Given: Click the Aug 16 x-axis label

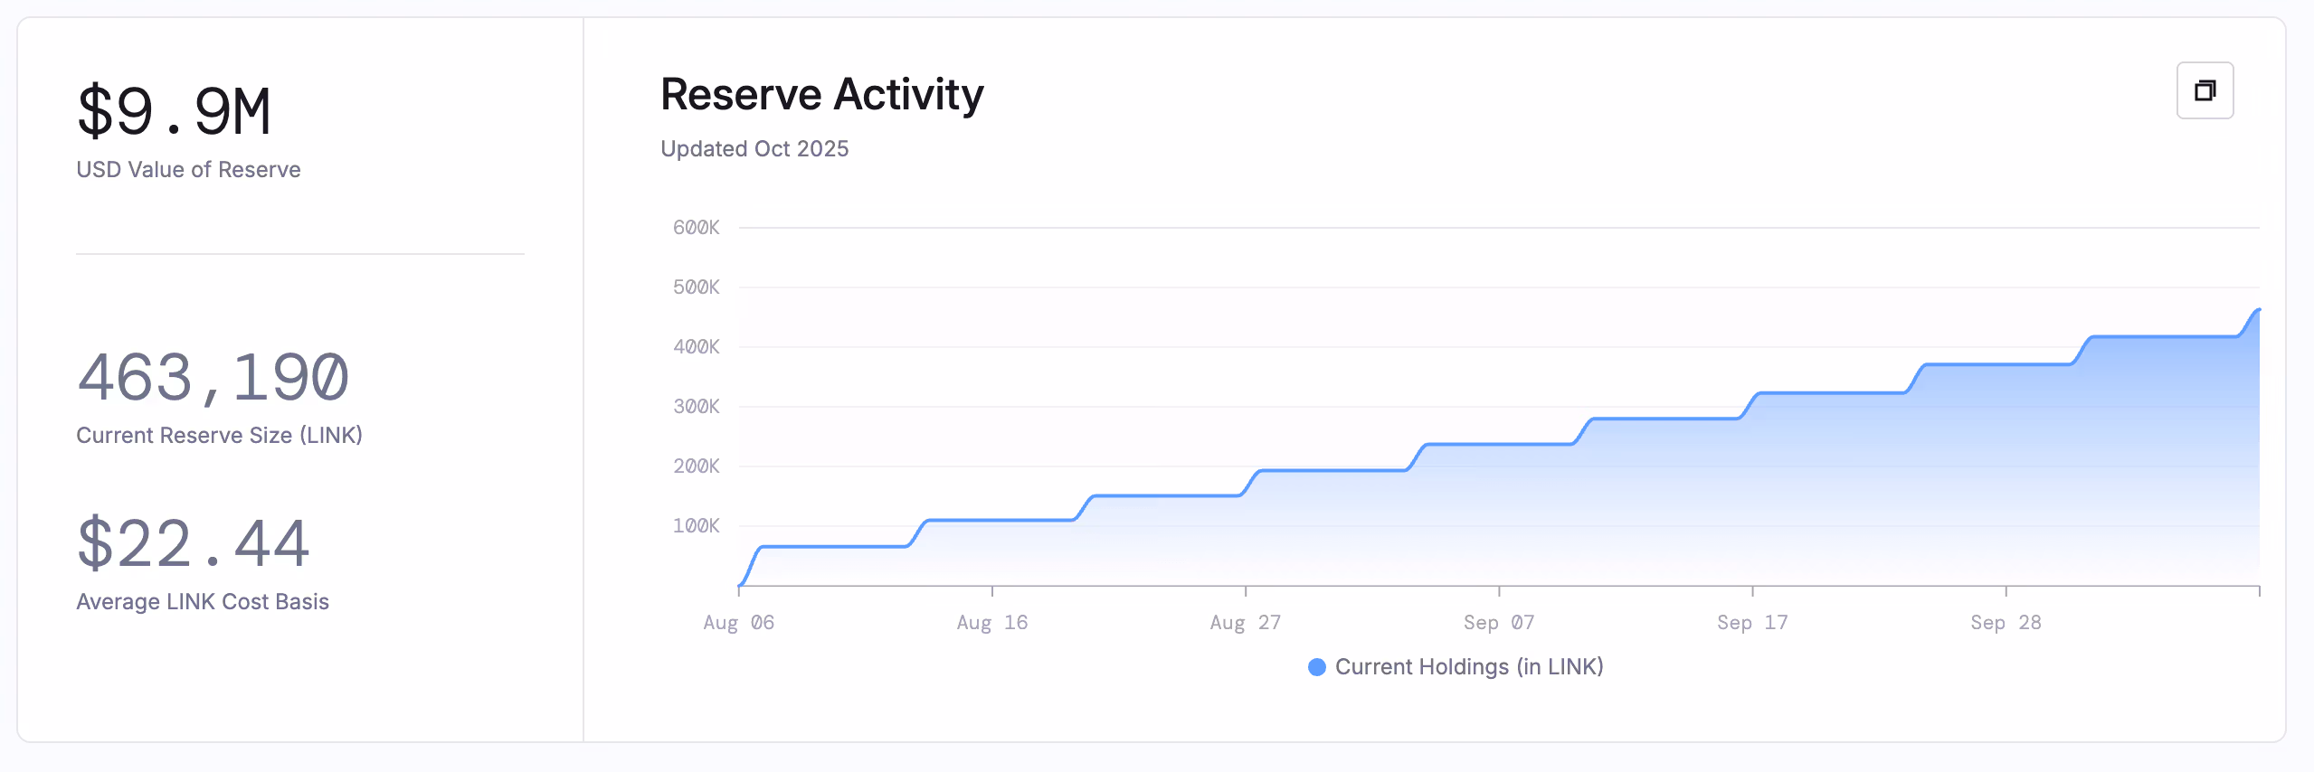Looking at the screenshot, I should [x=991, y=623].
